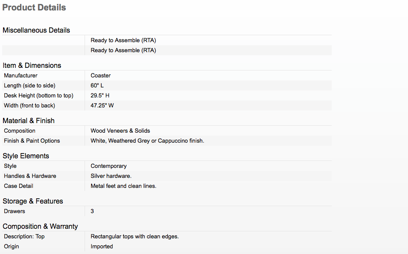Click the 47.25" W width value
The height and width of the screenshot is (254, 408).
[102, 105]
